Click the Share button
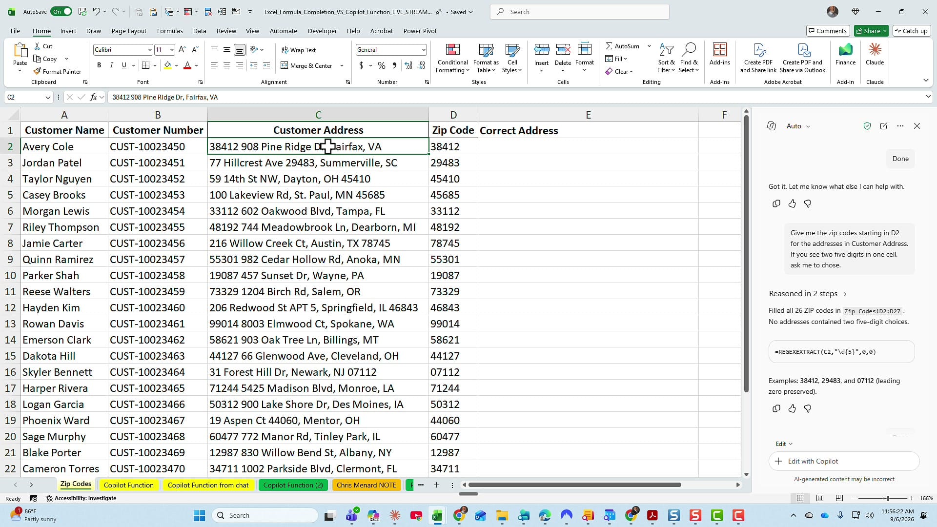This screenshot has width=937, height=527. 871,31
